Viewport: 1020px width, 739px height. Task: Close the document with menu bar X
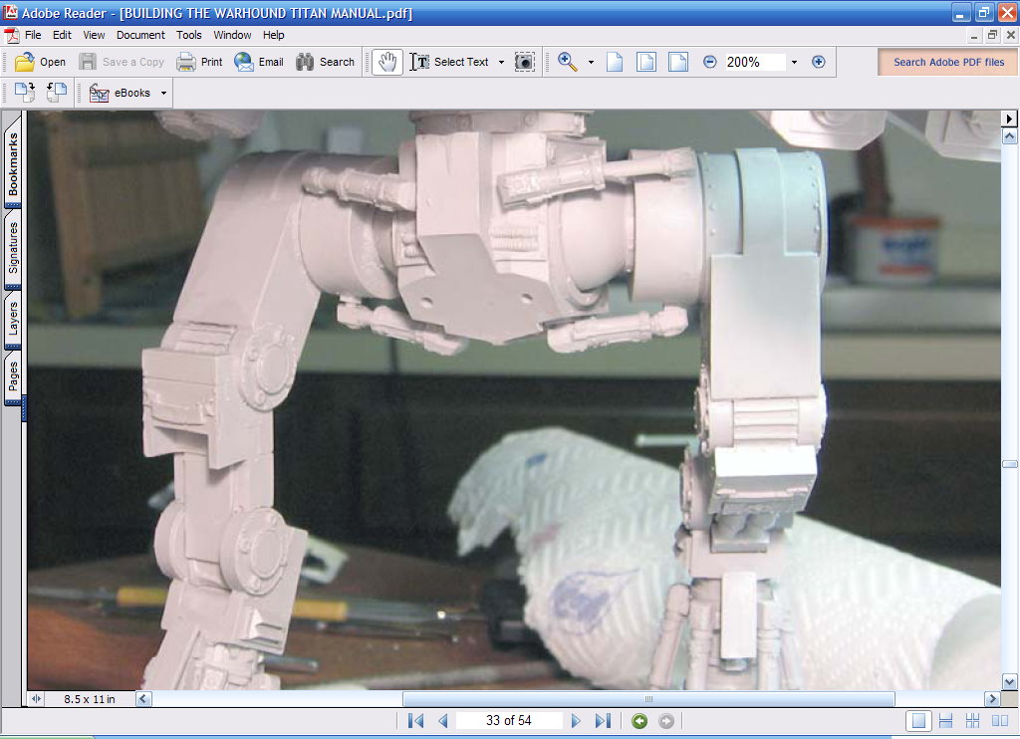tap(1011, 35)
